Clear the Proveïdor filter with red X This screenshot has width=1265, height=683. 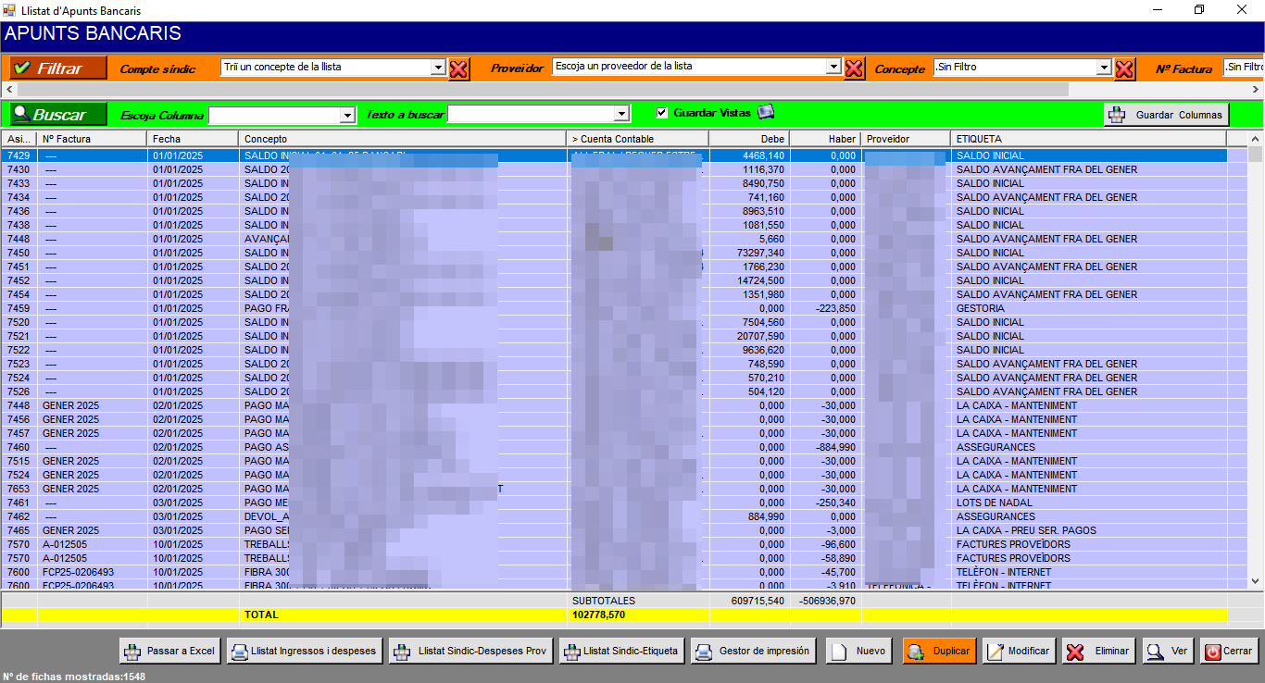(x=854, y=68)
